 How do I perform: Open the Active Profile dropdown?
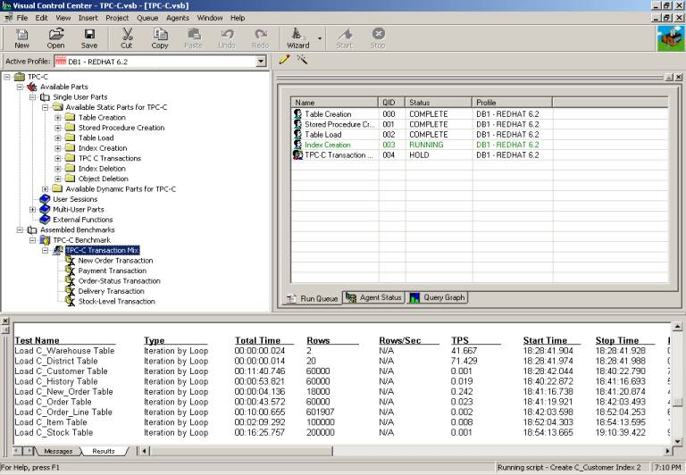(261, 62)
